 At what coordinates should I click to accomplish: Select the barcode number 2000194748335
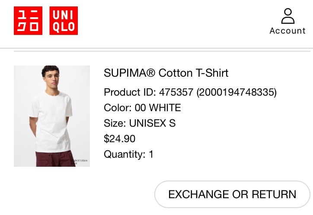tap(236, 92)
